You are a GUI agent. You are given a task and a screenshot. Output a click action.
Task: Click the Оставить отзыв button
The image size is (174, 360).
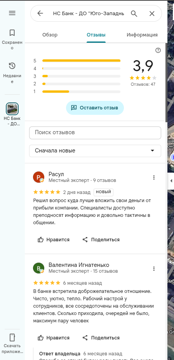pyautogui.click(x=95, y=108)
